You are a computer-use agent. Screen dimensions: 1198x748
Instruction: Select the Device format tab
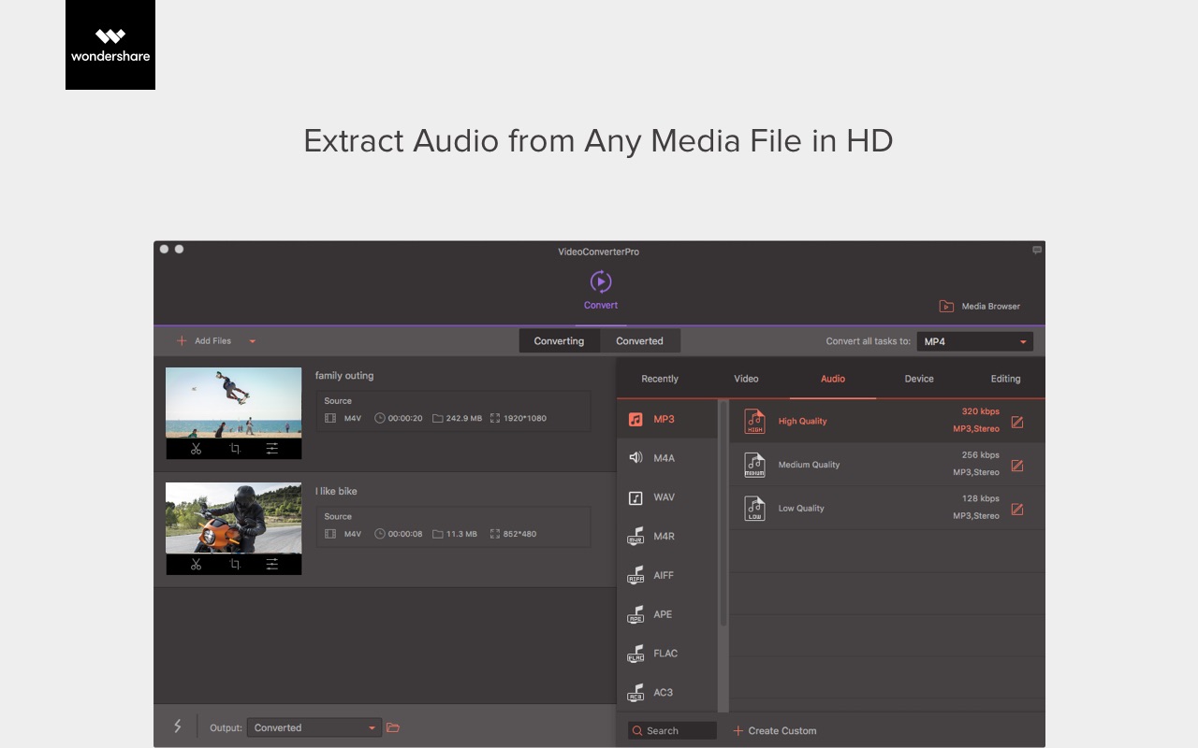(919, 379)
